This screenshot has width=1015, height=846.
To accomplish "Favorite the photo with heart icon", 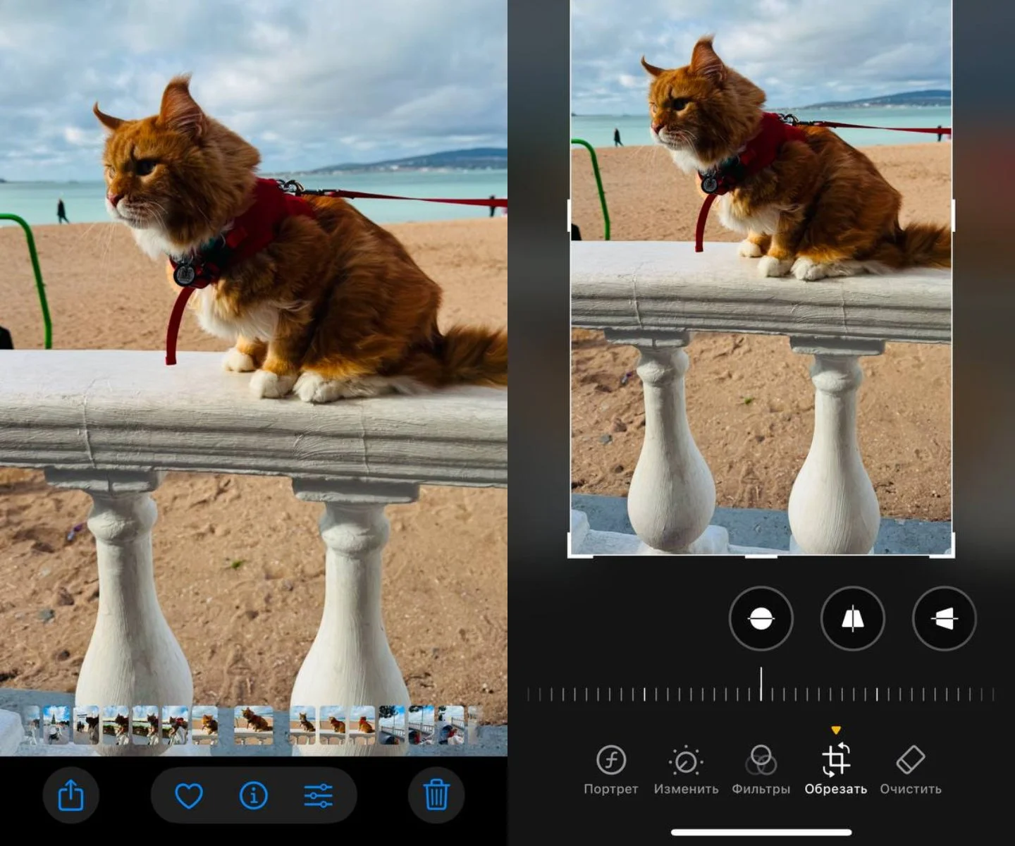I will (x=189, y=796).
